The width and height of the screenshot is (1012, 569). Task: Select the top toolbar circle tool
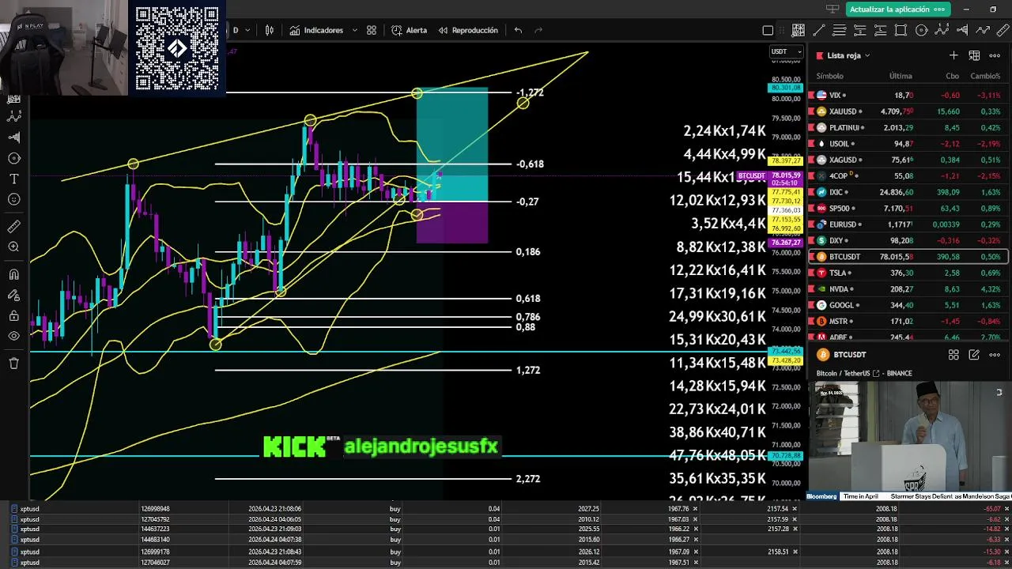coord(921,31)
